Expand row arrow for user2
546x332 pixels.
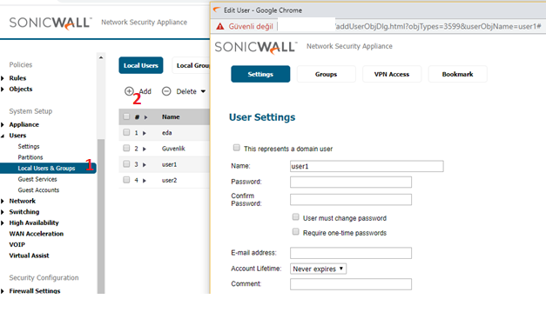[x=145, y=181]
